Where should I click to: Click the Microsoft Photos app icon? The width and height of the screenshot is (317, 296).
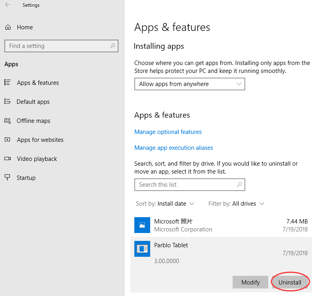(142, 225)
